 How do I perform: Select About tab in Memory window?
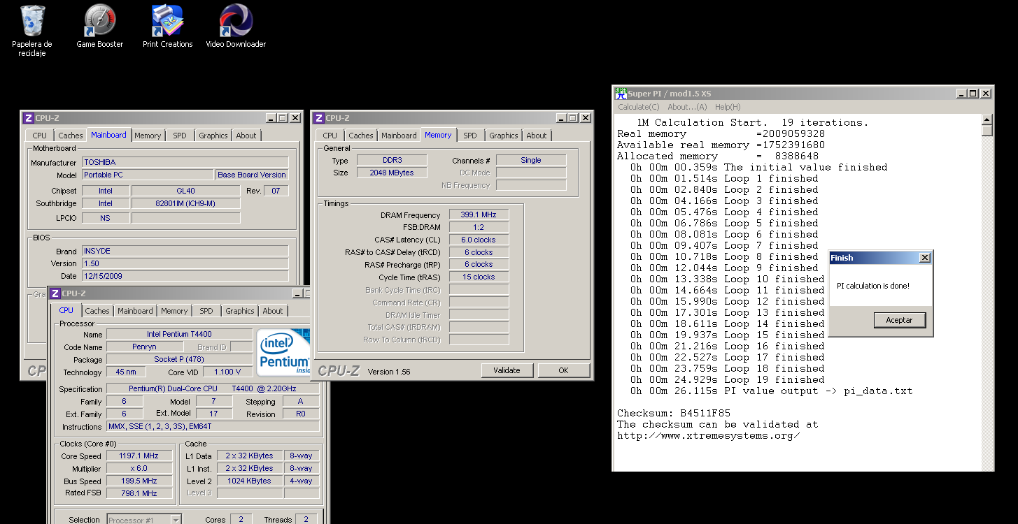coord(537,136)
